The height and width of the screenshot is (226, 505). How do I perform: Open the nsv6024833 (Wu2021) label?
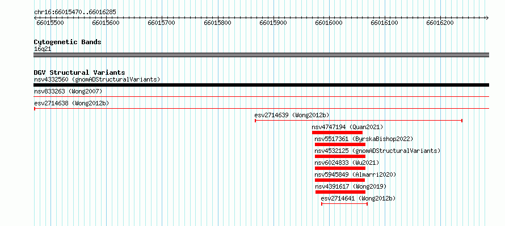347,163
